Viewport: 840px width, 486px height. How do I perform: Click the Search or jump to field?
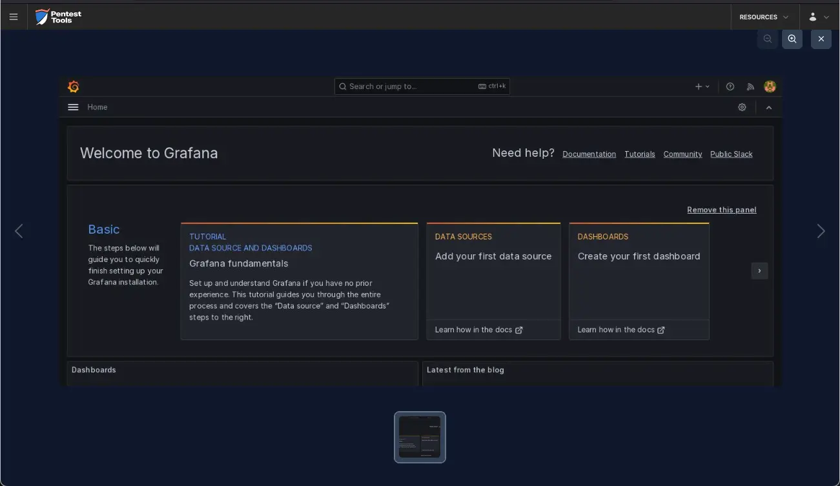coord(422,86)
